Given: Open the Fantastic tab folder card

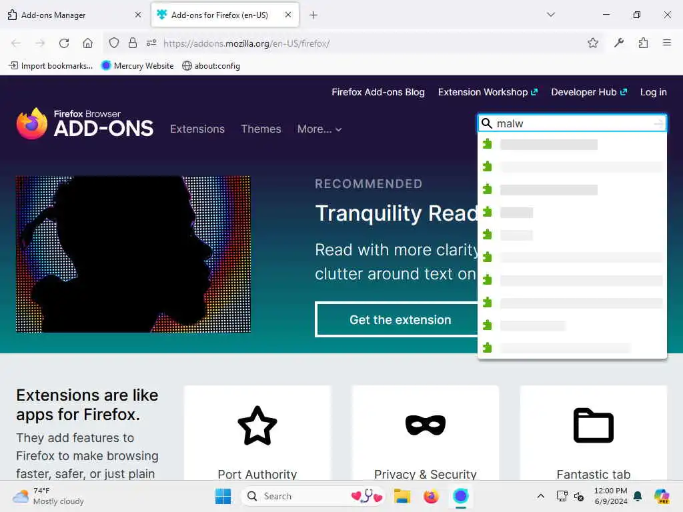Looking at the screenshot, I should [593, 433].
